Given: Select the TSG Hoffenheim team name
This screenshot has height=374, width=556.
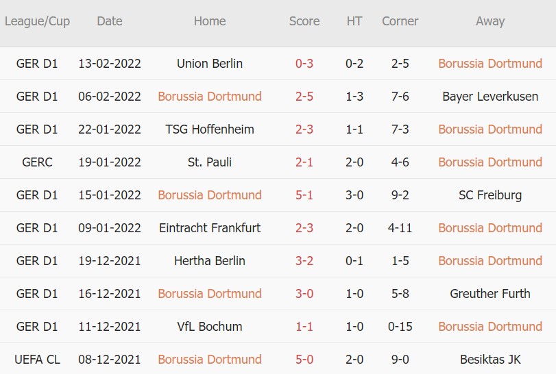Looking at the screenshot, I should (210, 129).
